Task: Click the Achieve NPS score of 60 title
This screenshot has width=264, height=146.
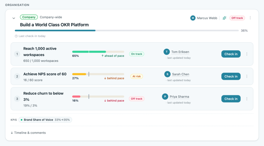Action: pyautogui.click(x=45, y=74)
